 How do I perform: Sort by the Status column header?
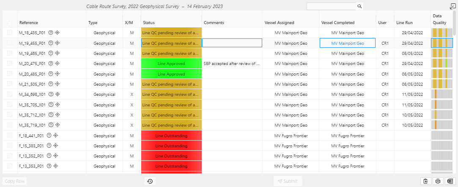pos(149,23)
